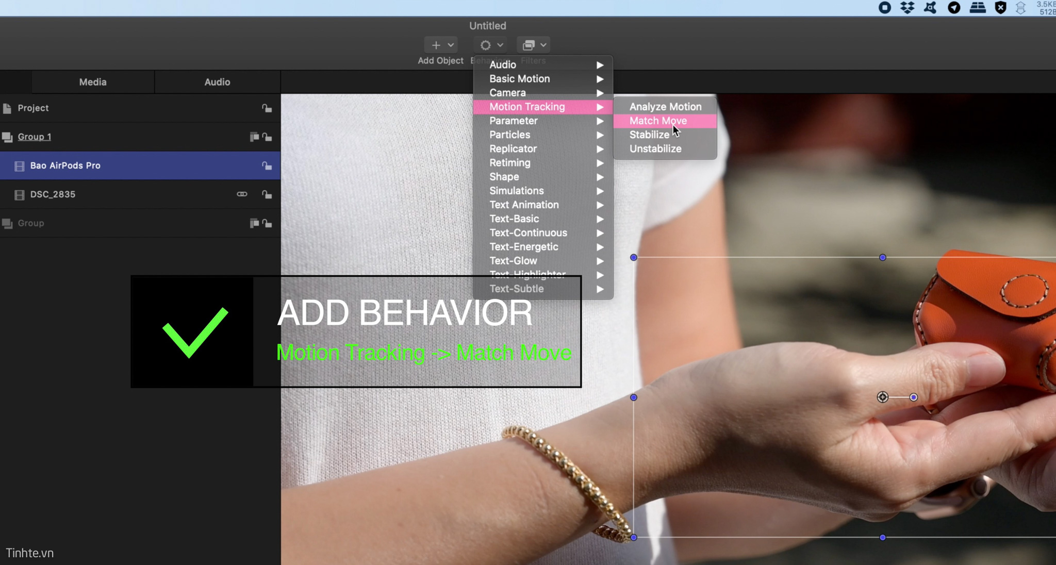
Task: Open the Replicator submenu
Action: point(543,148)
